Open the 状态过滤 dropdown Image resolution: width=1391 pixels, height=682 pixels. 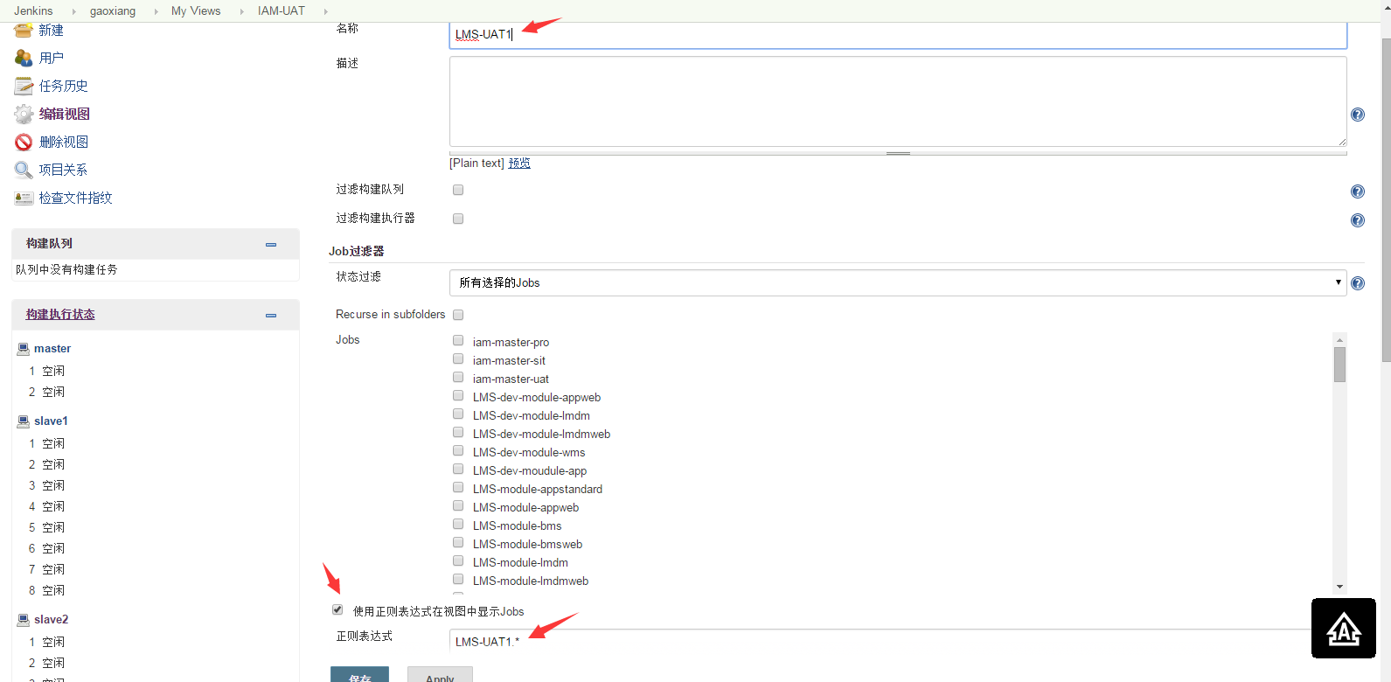coord(898,282)
